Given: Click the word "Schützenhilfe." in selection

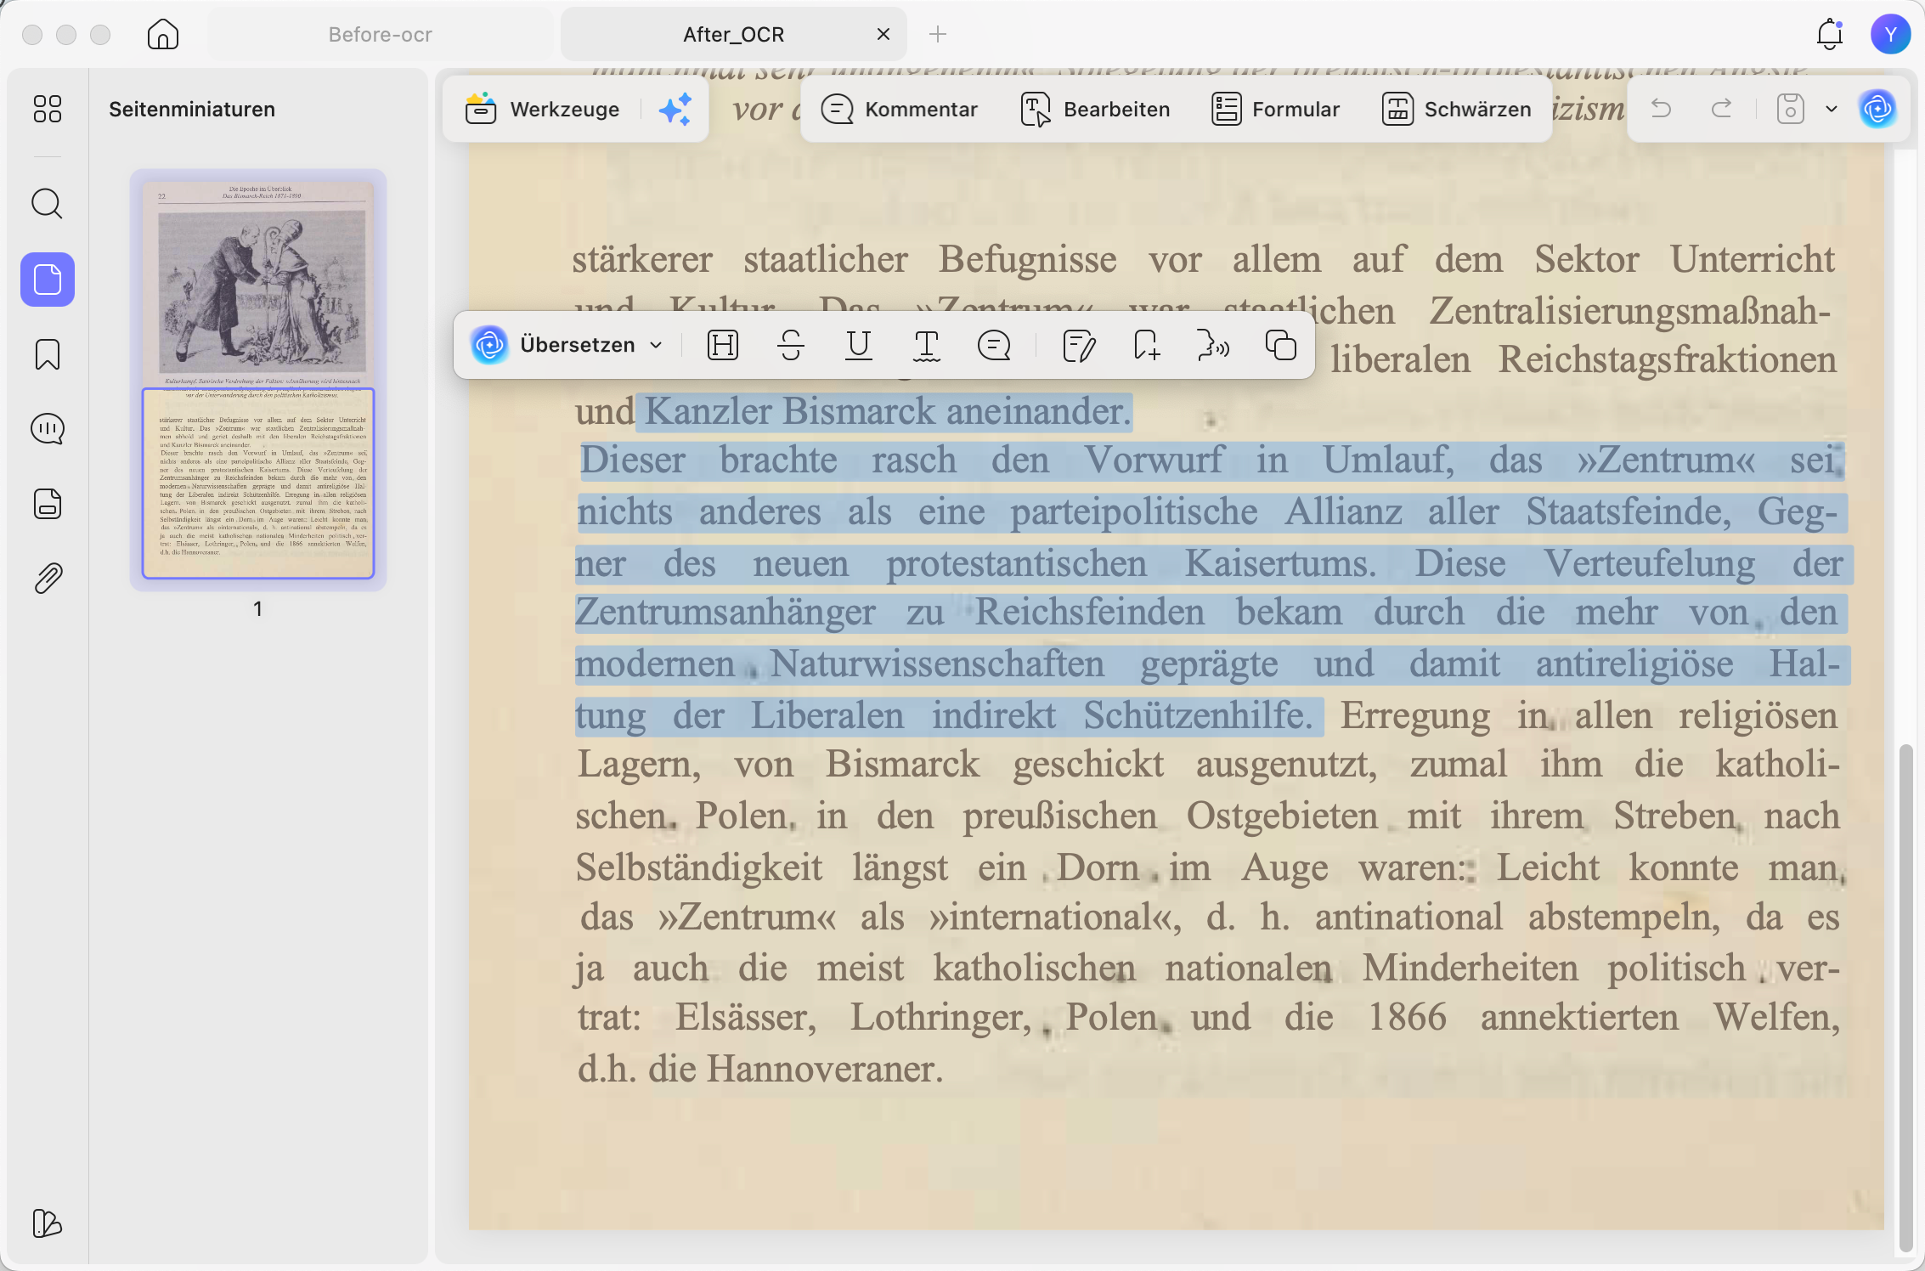Looking at the screenshot, I should [x=1200, y=715].
